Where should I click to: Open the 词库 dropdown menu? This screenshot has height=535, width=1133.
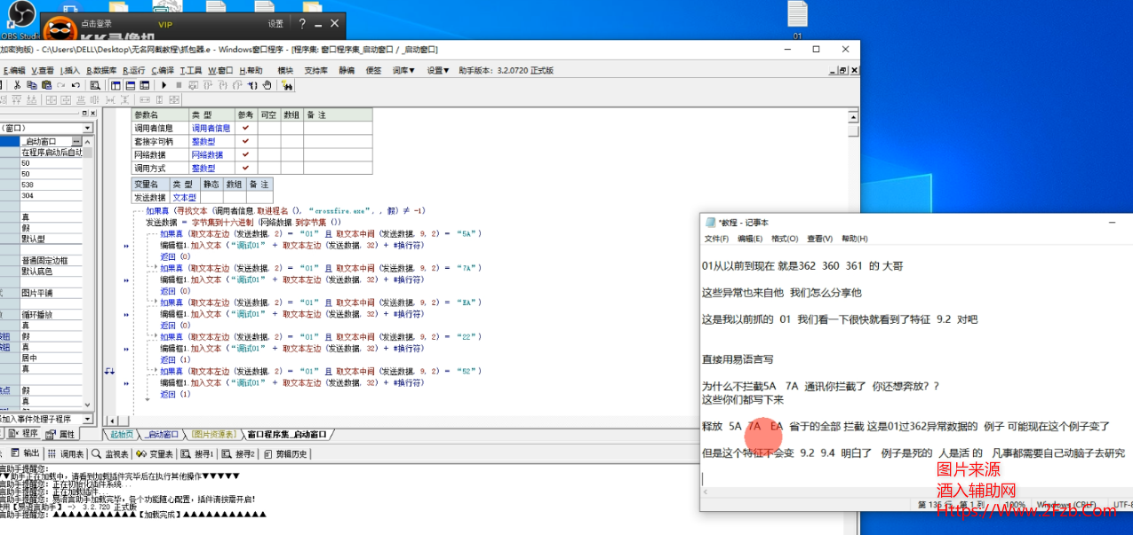pyautogui.click(x=404, y=70)
